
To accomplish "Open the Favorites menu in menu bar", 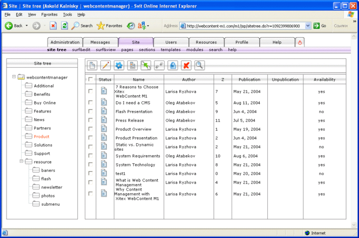I will [x=49, y=15].
